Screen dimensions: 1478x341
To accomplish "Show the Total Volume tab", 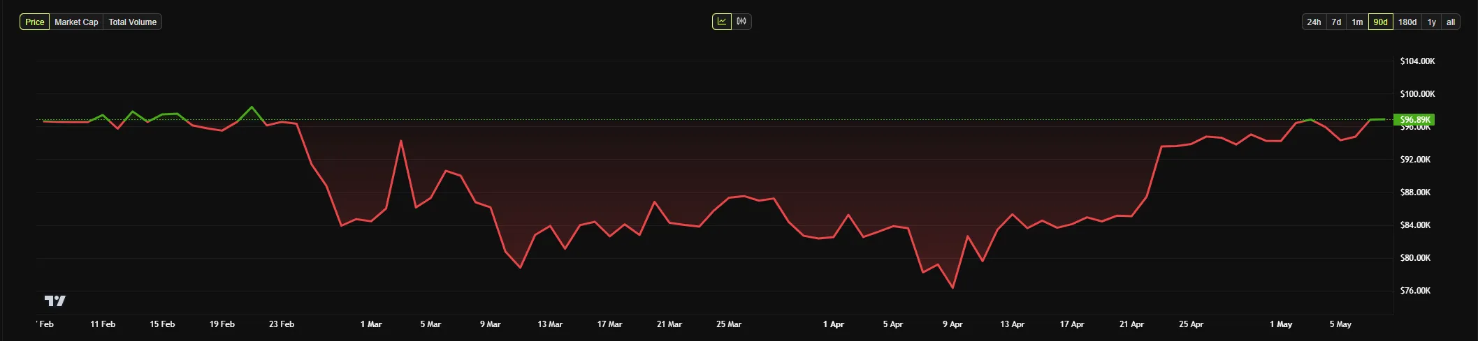I will point(132,22).
